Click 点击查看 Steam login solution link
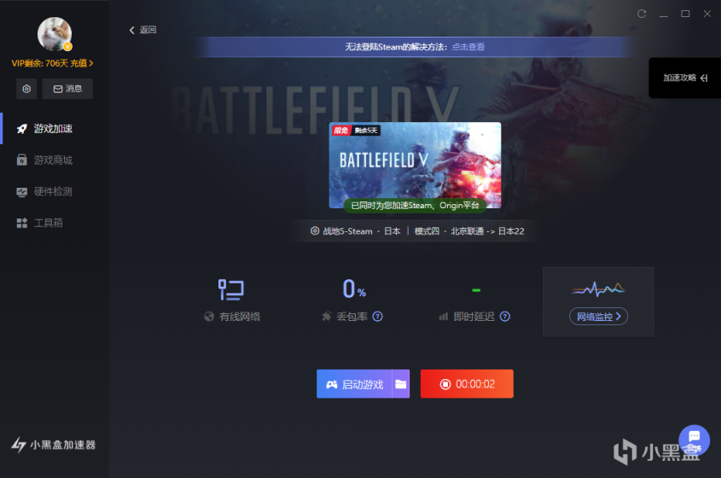Screen dimensions: 721x478 tap(468, 47)
